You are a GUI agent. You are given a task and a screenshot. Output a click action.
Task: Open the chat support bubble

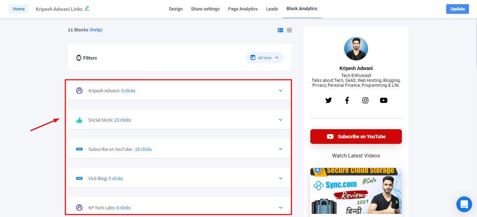(464, 204)
